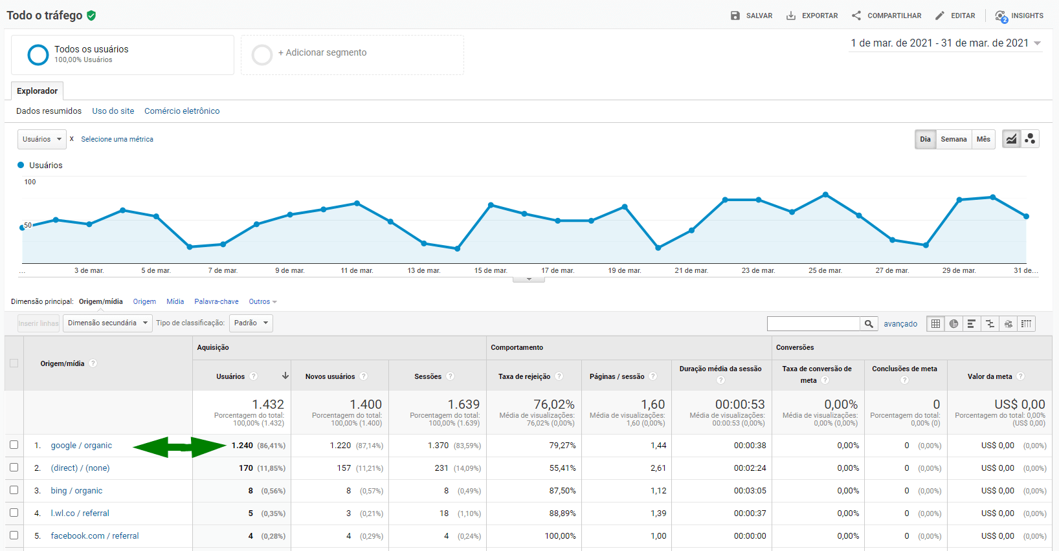Click the chart data point at 11 de mar.
1059x551 pixels.
coord(357,203)
